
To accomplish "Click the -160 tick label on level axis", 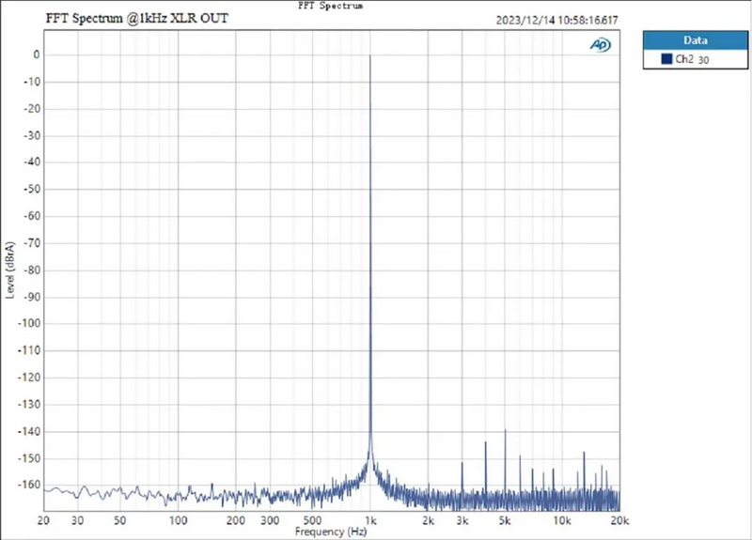I will coord(28,486).
